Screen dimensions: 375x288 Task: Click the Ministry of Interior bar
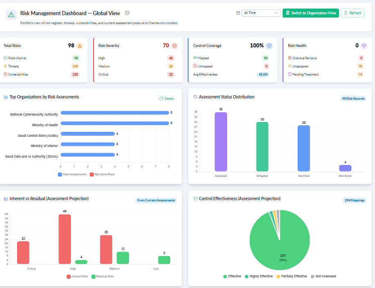[88, 144]
